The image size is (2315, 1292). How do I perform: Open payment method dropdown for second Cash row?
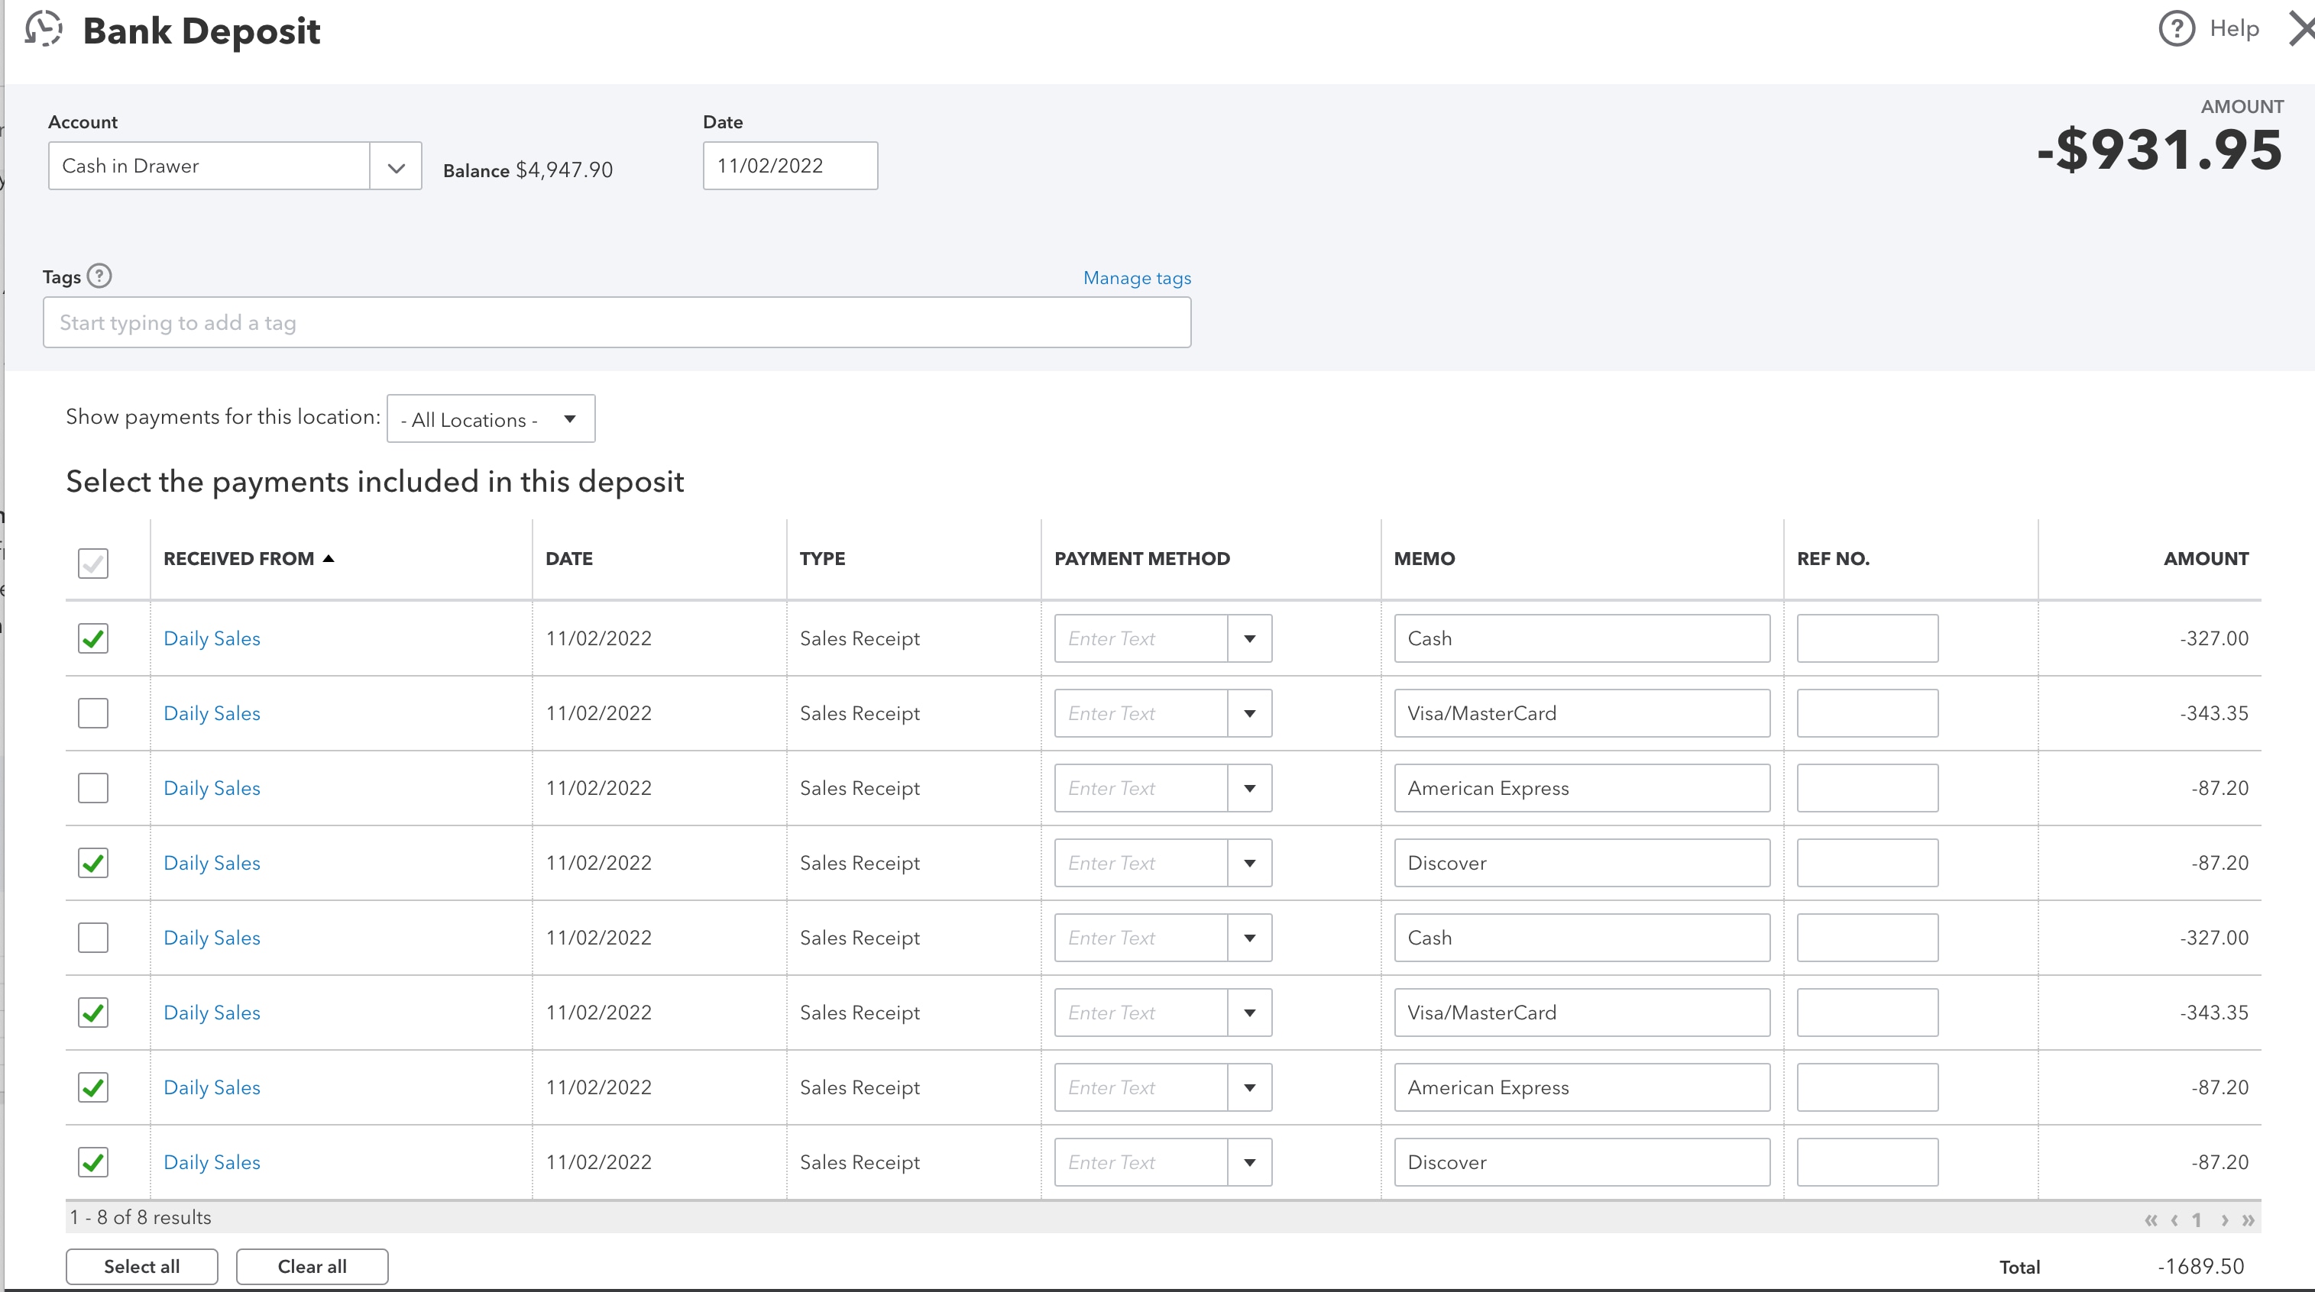point(1249,937)
